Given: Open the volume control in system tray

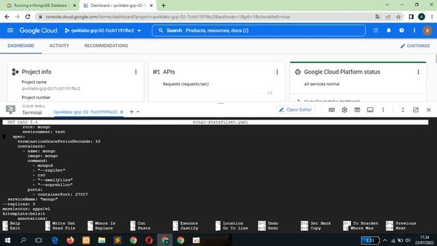Looking at the screenshot, I should tap(408, 240).
